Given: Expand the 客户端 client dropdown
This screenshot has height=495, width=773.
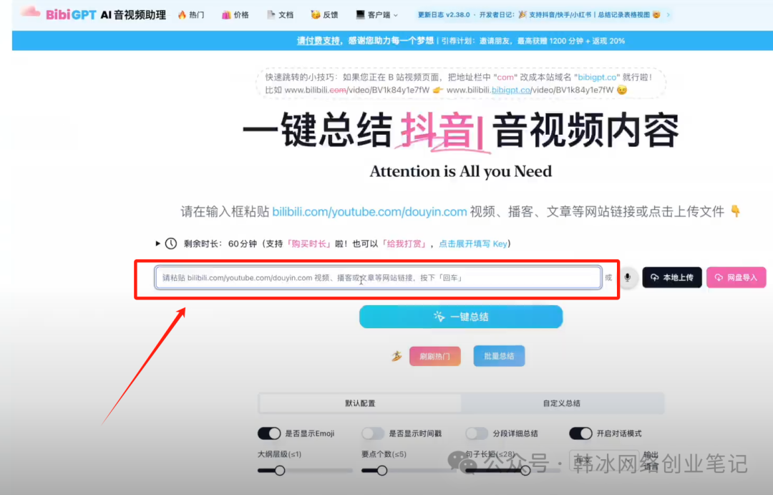Looking at the screenshot, I should point(376,15).
